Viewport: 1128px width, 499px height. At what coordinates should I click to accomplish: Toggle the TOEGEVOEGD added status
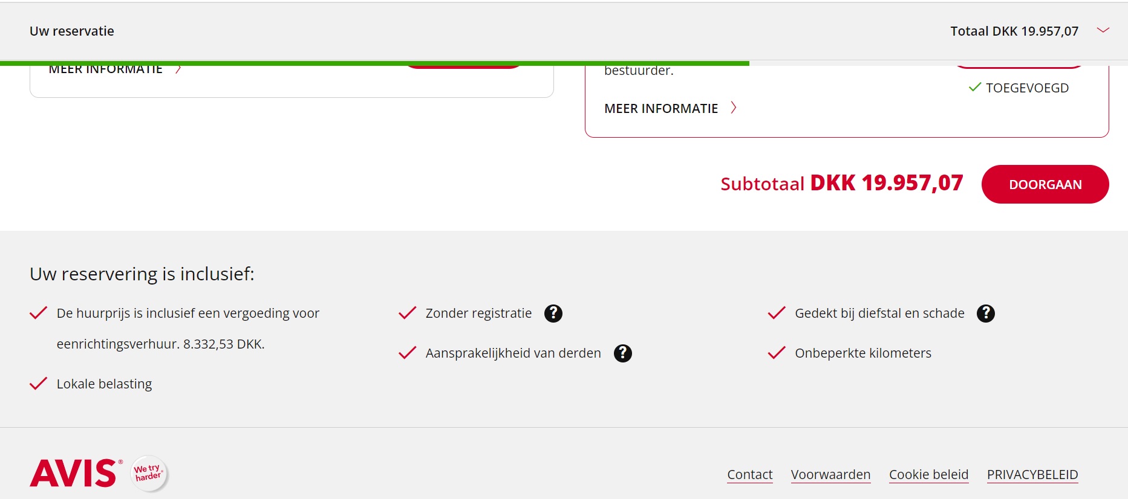tap(1019, 88)
